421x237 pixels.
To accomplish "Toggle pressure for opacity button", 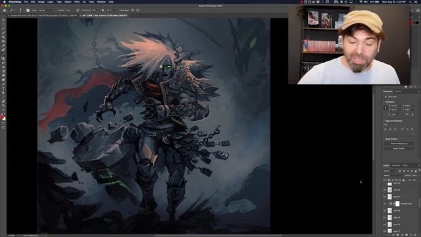I will click(x=78, y=11).
